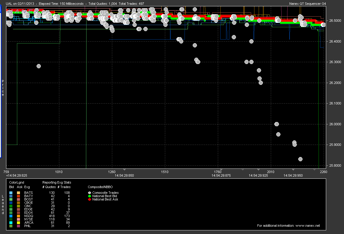Click the timeline triangle above 14:54:29:925
Screen dimensions: 344x234
pyautogui.click(x=258, y=170)
